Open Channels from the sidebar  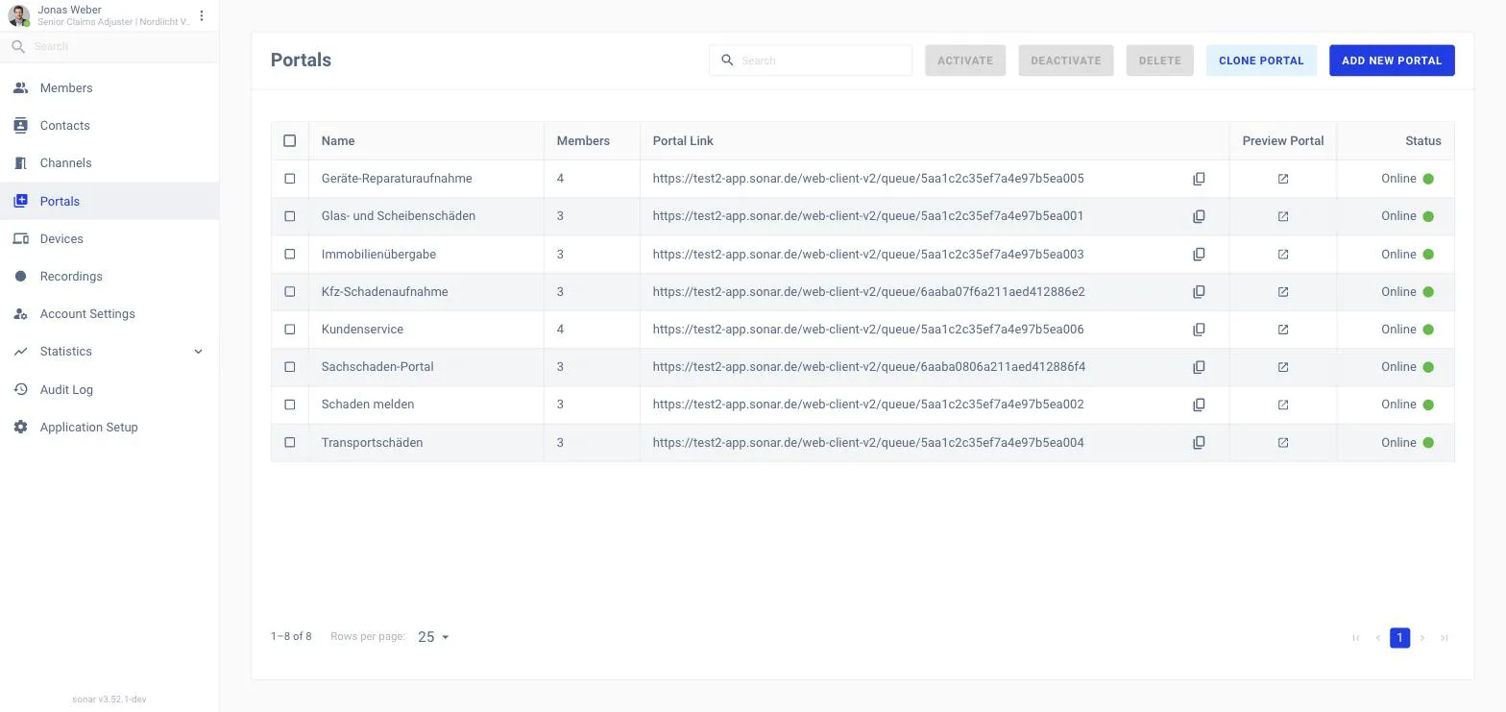coord(109,162)
